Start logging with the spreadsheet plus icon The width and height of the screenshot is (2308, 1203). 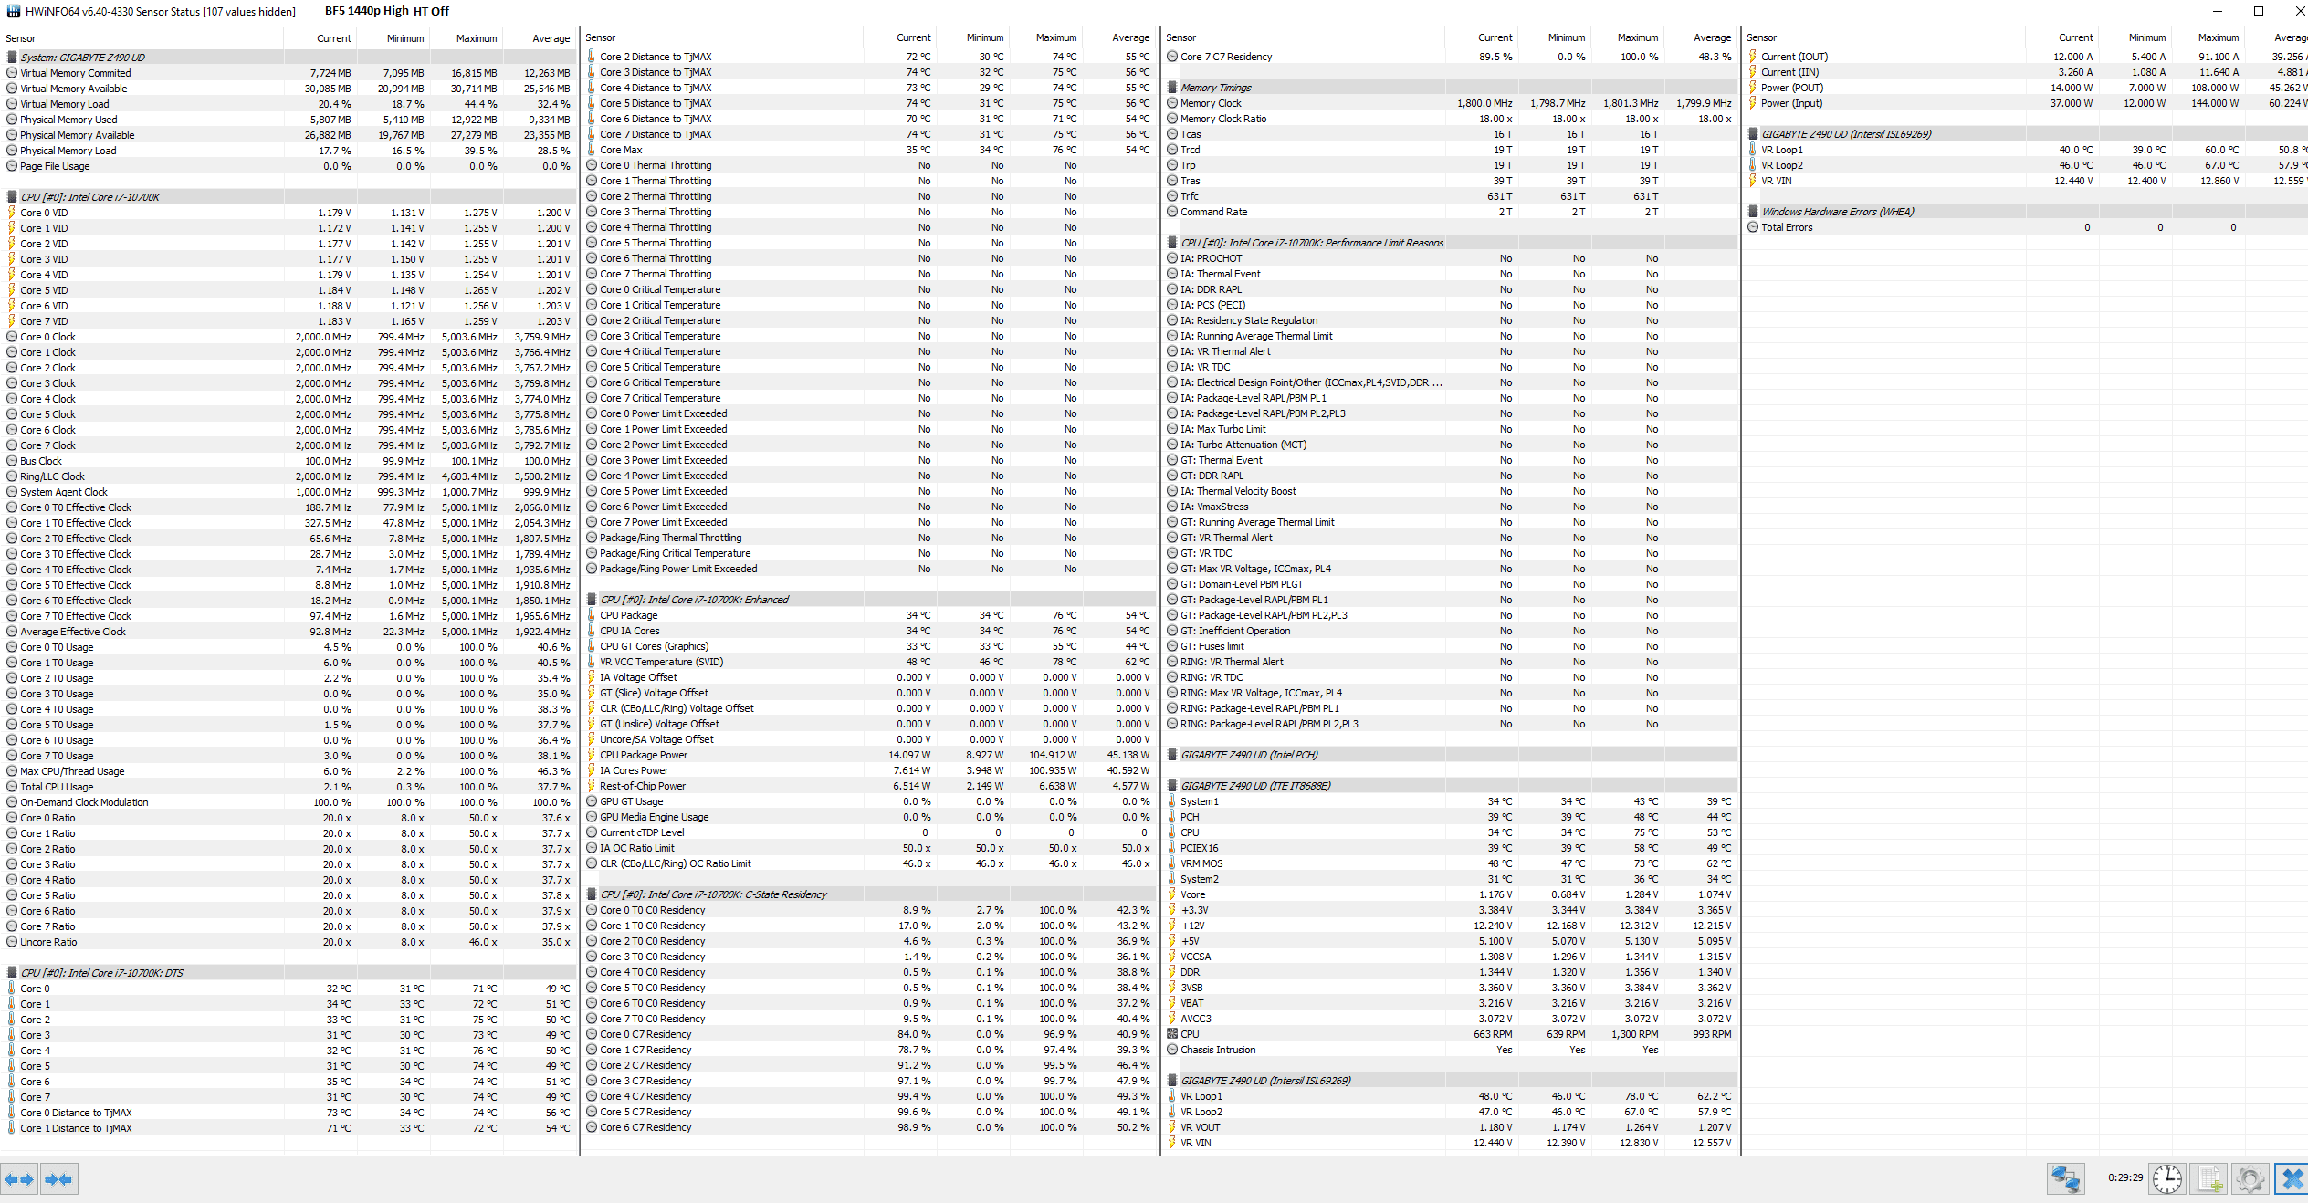tap(2209, 1179)
